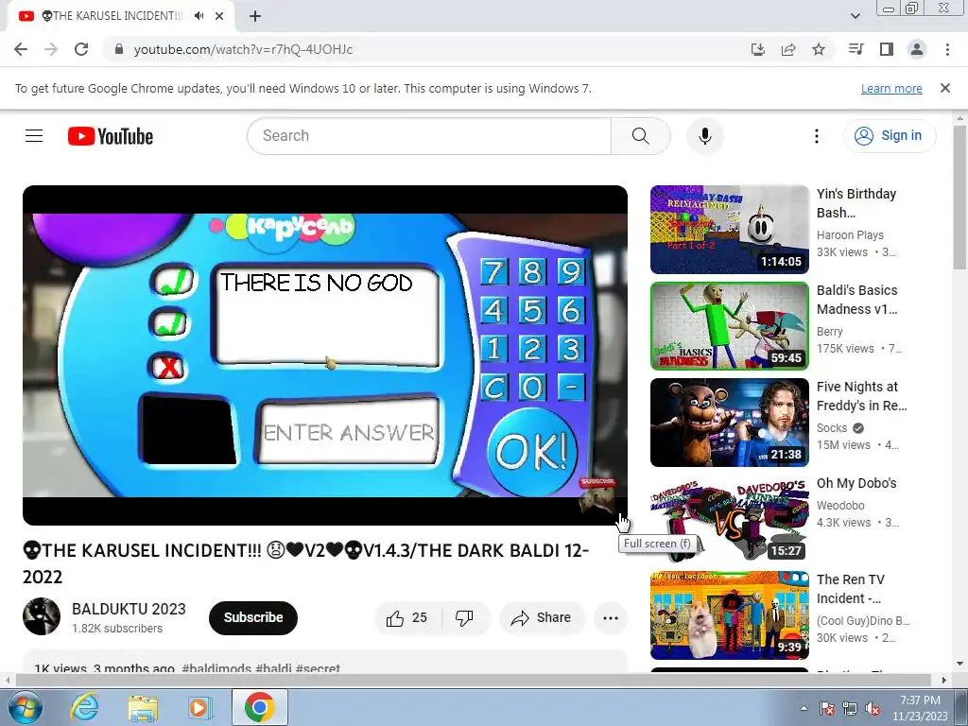Click the tray volume speaker icon
The height and width of the screenshot is (726, 968).
[873, 709]
